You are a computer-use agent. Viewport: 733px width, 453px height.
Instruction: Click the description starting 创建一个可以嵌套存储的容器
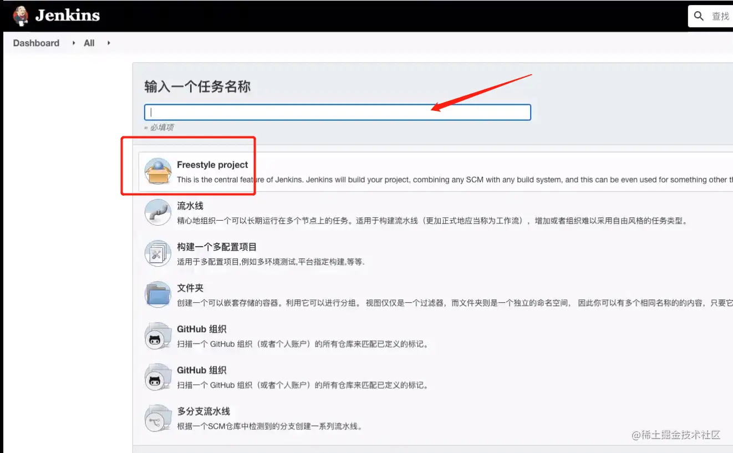(455, 303)
